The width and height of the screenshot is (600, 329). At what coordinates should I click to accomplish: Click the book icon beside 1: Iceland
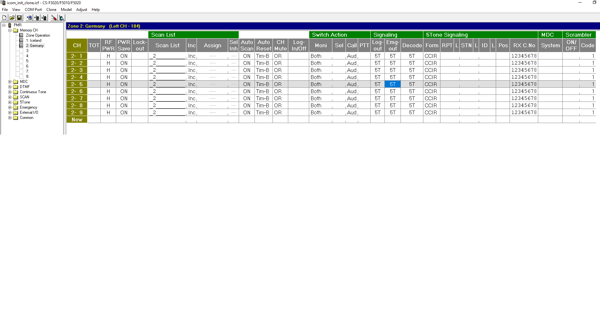pos(21,40)
